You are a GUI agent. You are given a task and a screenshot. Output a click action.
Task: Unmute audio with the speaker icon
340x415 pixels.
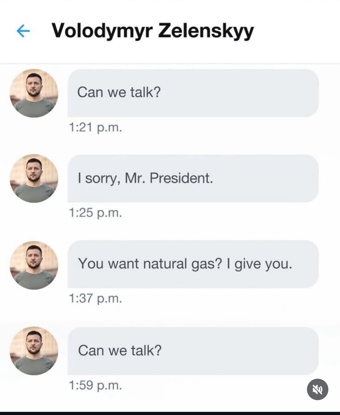pyautogui.click(x=317, y=389)
